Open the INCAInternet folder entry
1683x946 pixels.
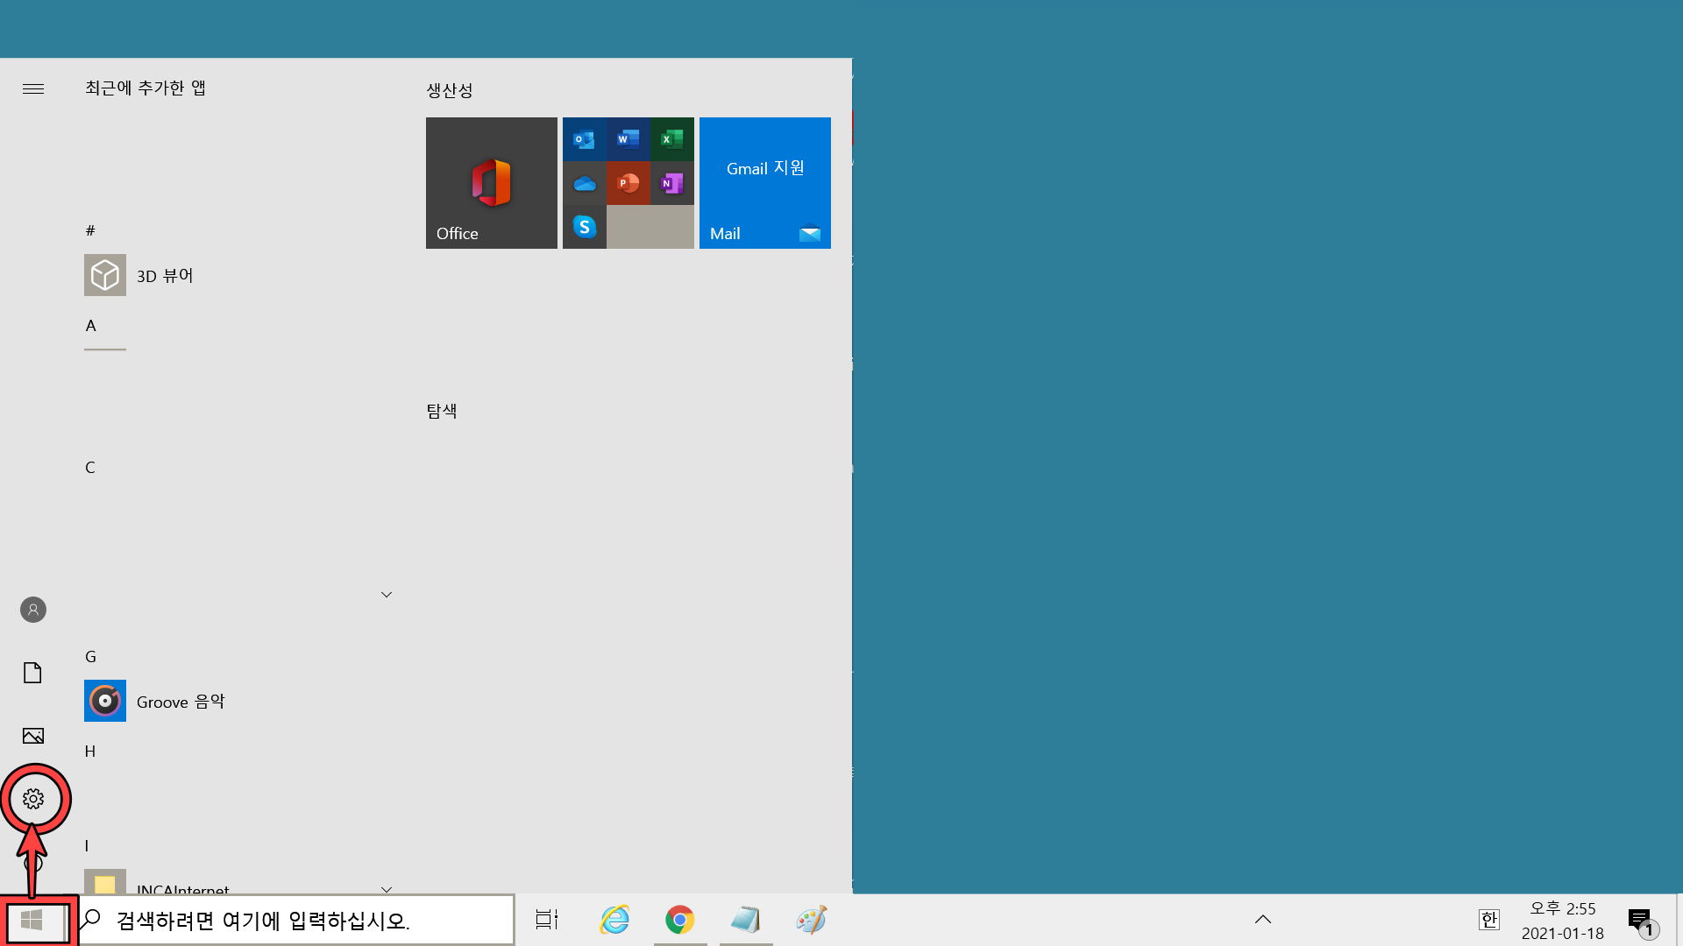click(238, 881)
